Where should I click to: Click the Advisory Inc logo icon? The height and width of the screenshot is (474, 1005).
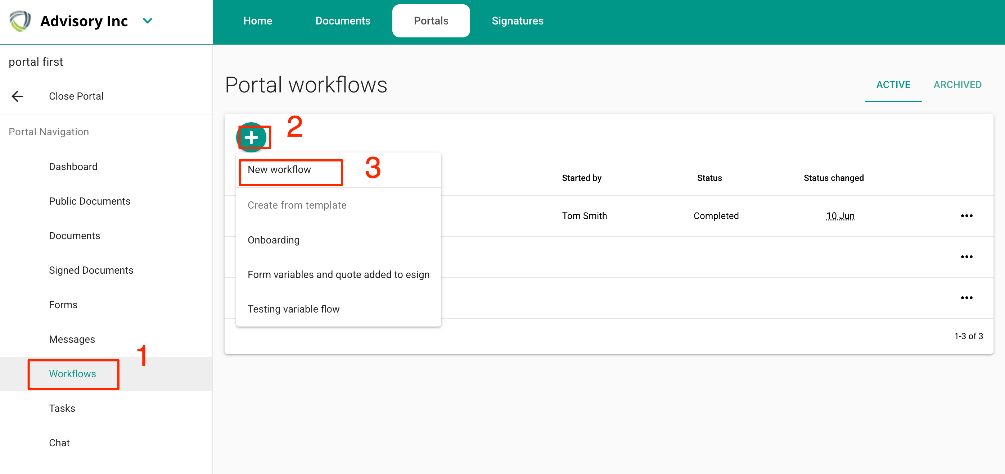pos(20,20)
